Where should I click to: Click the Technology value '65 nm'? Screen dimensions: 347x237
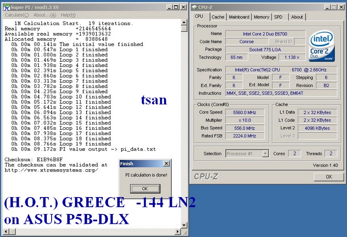[x=236, y=57]
